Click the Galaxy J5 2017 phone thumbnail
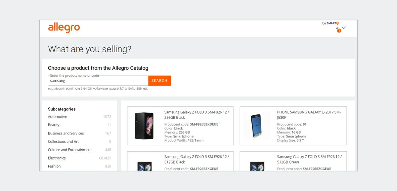Screen dimensions: 397x191 [257, 126]
